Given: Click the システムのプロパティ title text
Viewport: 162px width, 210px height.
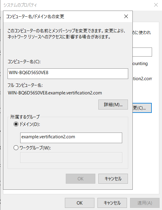Looking at the screenshot, I should tap(20, 5).
